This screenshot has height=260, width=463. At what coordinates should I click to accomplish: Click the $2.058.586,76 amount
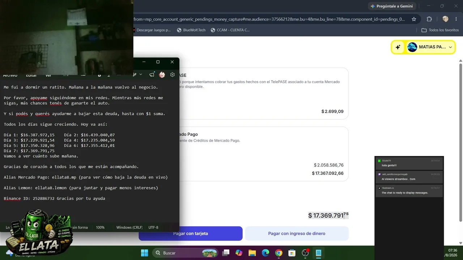pyautogui.click(x=329, y=165)
